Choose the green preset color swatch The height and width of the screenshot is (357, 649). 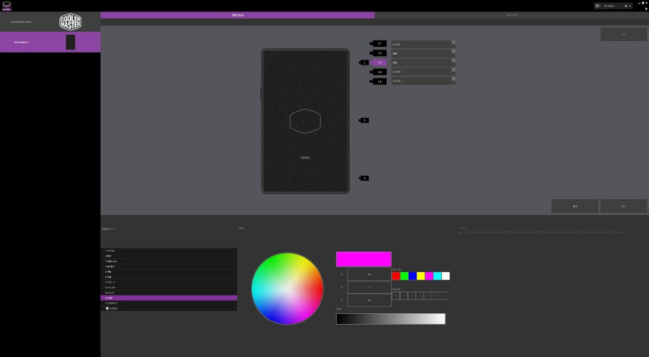pos(404,276)
